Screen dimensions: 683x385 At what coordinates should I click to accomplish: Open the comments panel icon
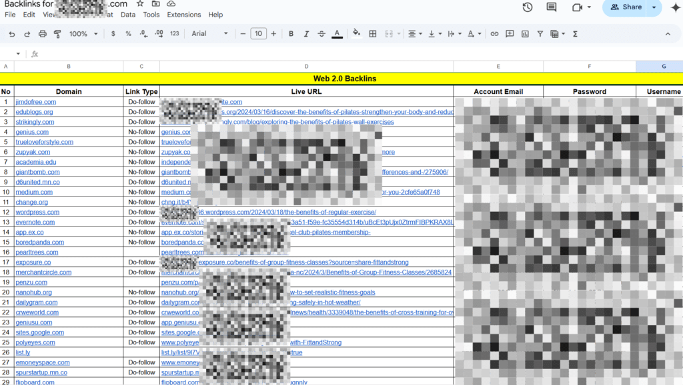pos(552,7)
